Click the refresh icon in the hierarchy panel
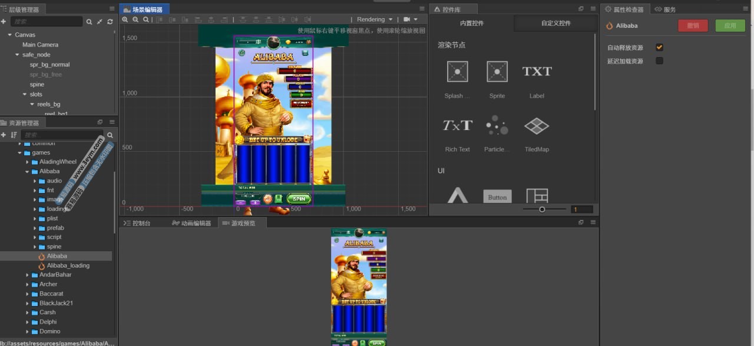This screenshot has height=346, width=754. (110, 22)
